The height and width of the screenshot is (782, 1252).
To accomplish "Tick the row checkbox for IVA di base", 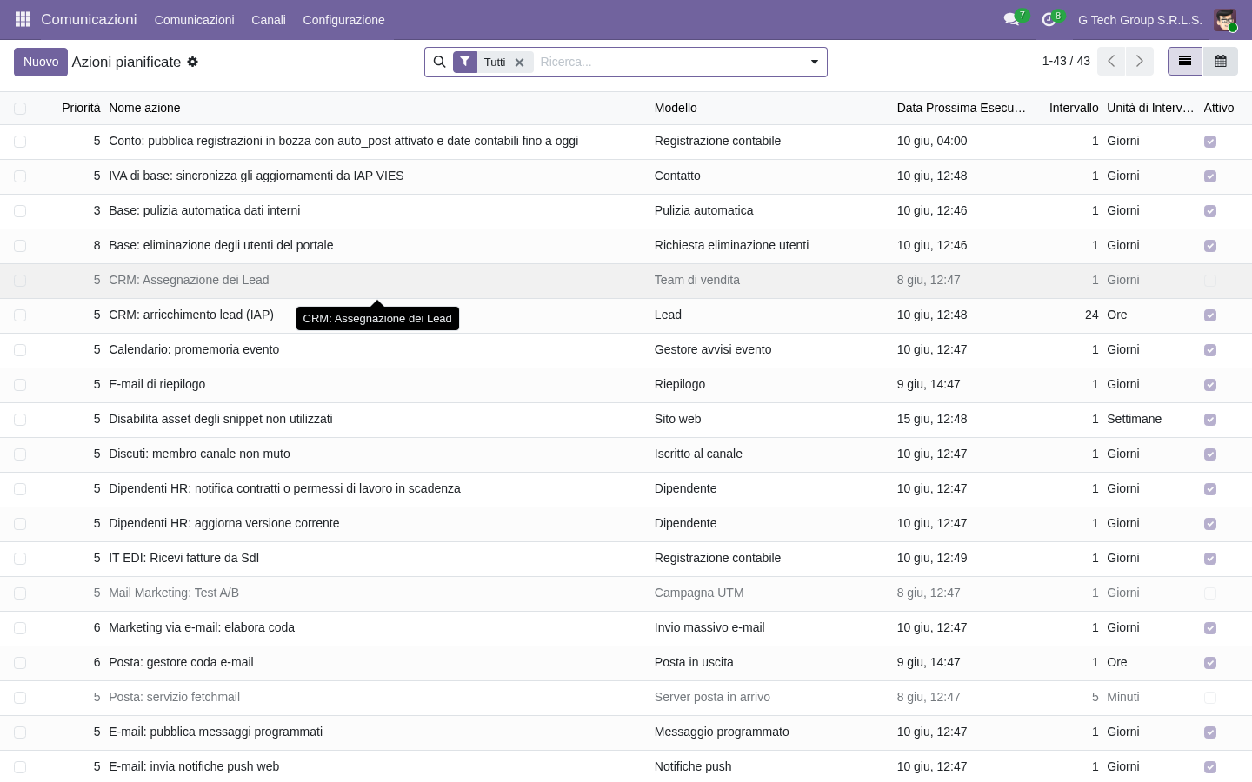I will coord(20,176).
